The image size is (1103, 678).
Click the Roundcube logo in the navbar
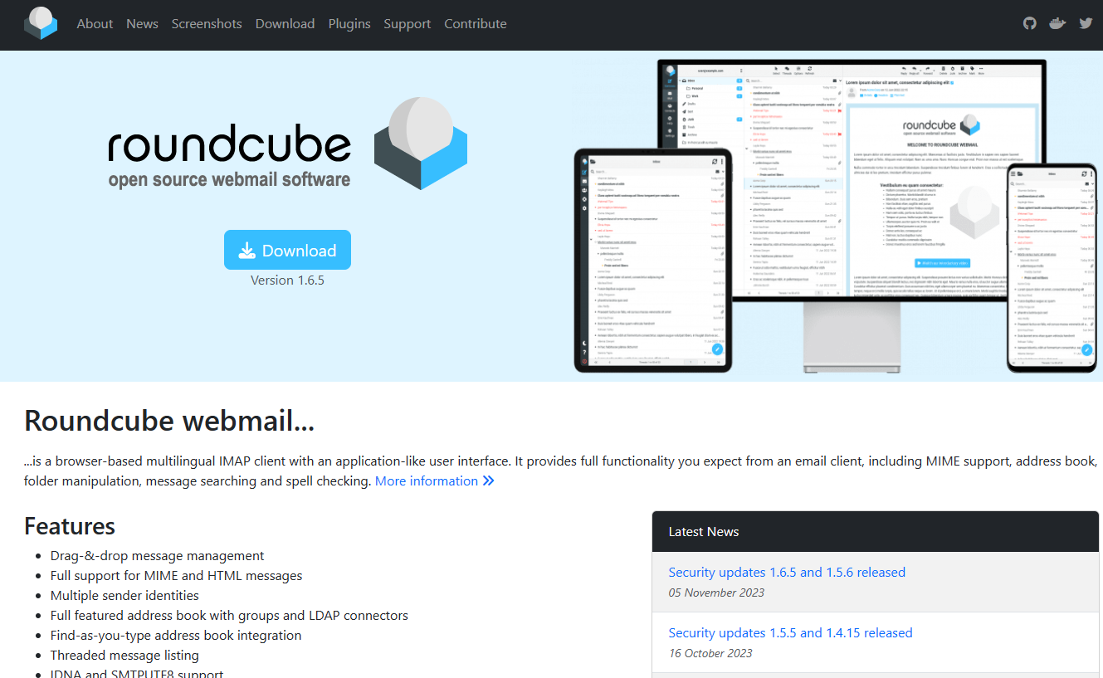click(x=41, y=23)
